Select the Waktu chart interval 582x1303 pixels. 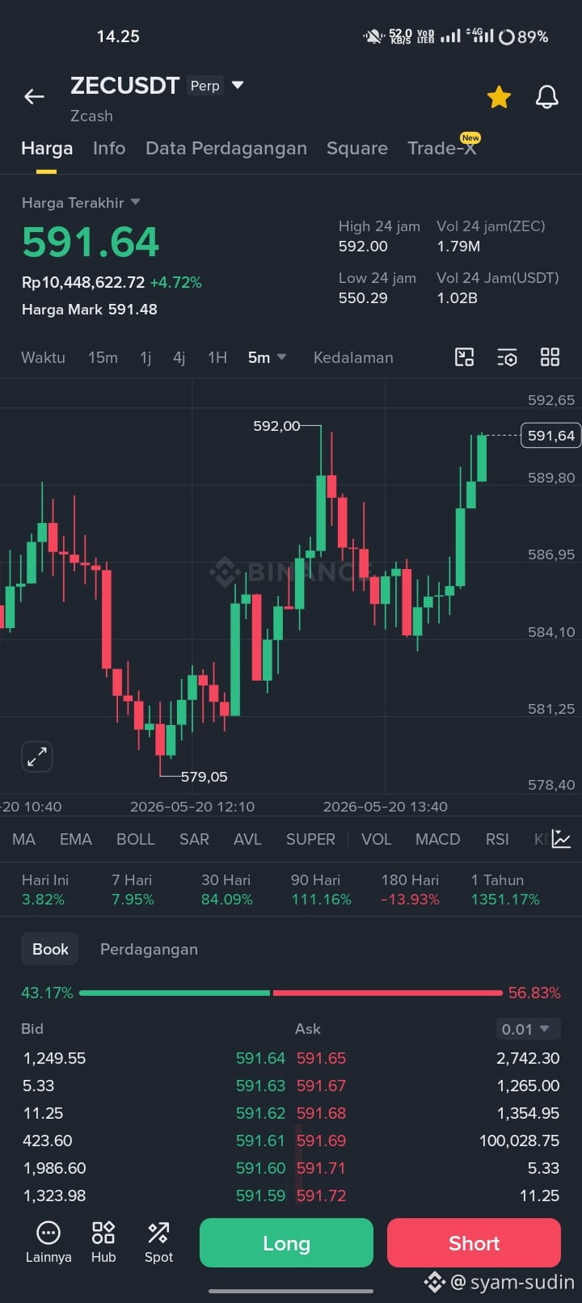[x=43, y=357]
